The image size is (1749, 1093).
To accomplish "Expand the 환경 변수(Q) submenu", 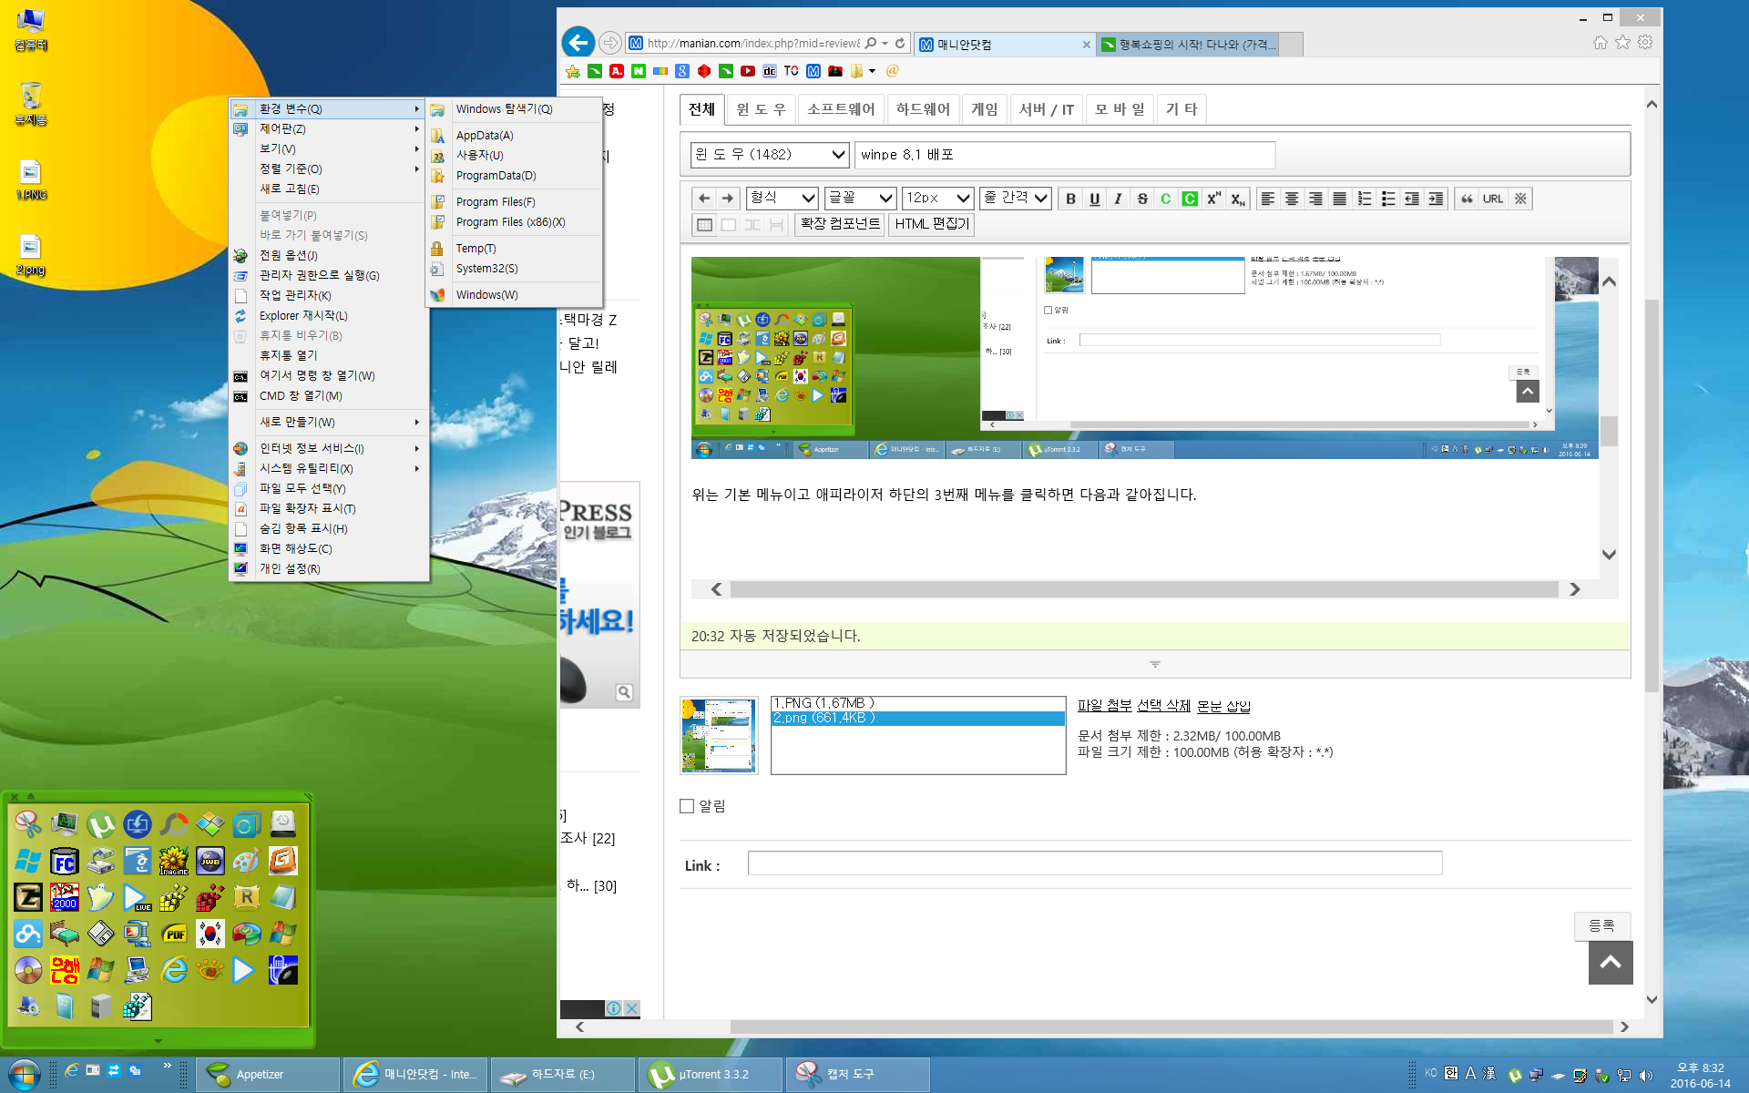I will click(x=328, y=109).
